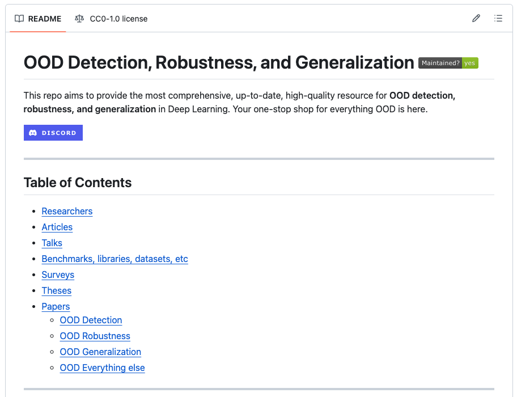Go to OOD Generalization link
Image resolution: width=517 pixels, height=397 pixels.
click(x=100, y=352)
